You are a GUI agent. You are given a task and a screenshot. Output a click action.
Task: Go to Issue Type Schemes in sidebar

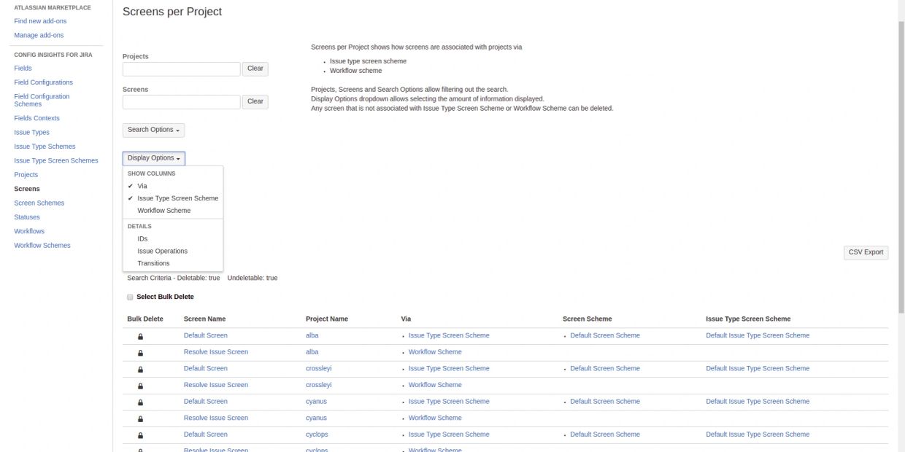(45, 147)
